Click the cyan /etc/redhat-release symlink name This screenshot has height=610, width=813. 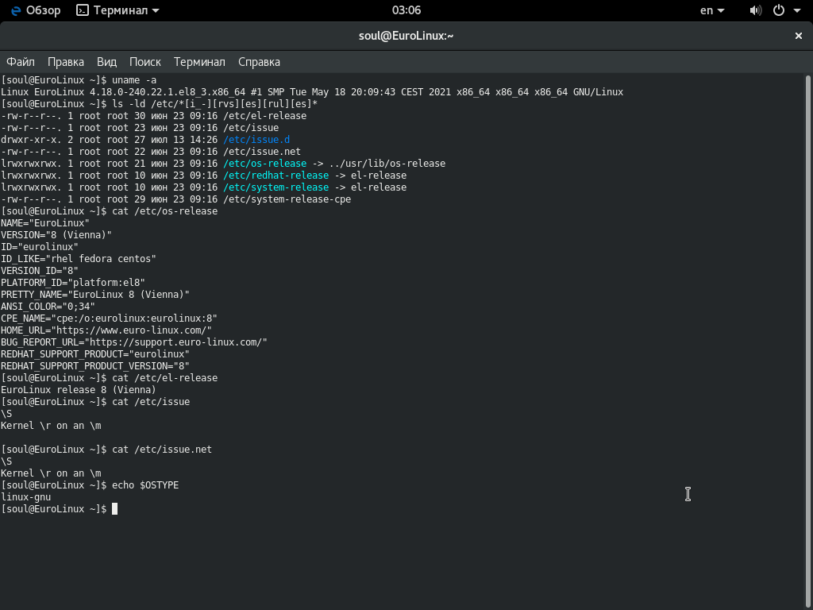pos(275,176)
